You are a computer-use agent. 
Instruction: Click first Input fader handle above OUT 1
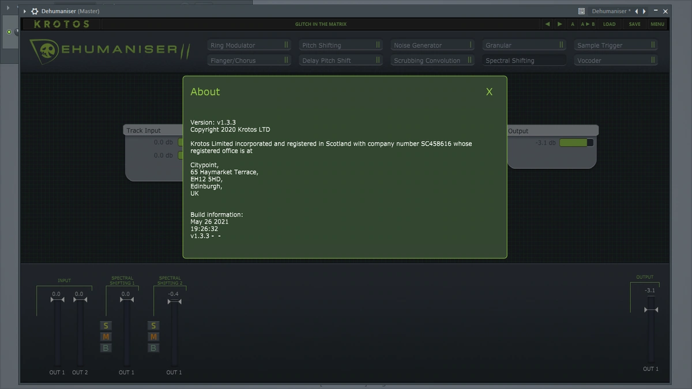click(x=57, y=300)
